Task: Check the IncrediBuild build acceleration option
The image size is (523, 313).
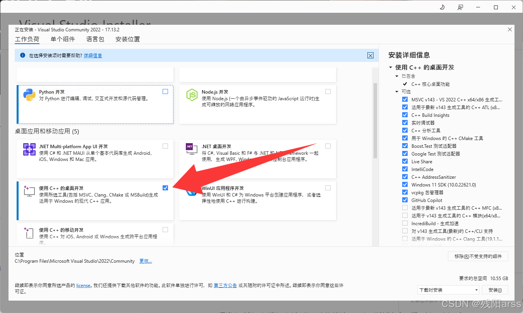Action: pyautogui.click(x=405, y=223)
